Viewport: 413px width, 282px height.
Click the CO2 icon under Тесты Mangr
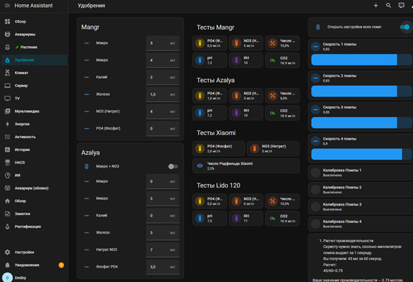coord(273,60)
